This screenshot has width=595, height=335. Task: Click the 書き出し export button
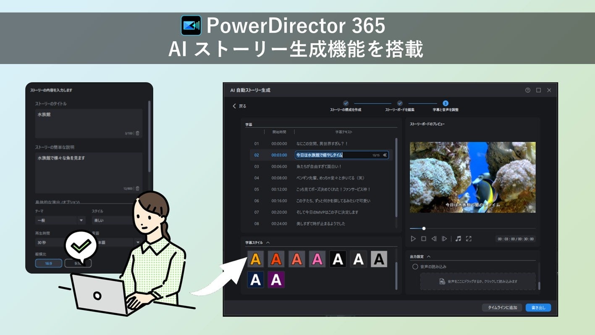click(x=538, y=307)
